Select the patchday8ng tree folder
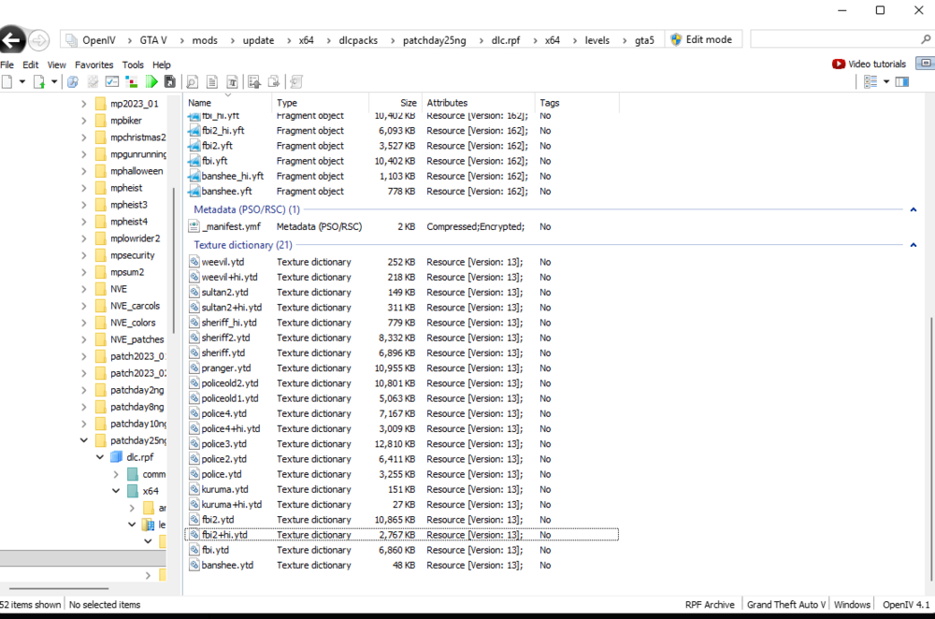 (137, 407)
